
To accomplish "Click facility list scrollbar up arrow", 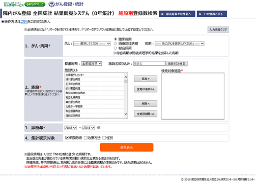I will pos(126,77).
